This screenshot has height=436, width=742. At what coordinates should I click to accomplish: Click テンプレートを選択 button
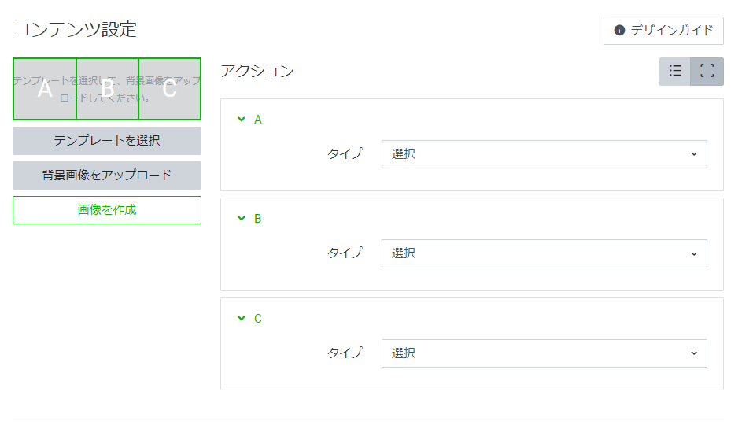point(107,141)
